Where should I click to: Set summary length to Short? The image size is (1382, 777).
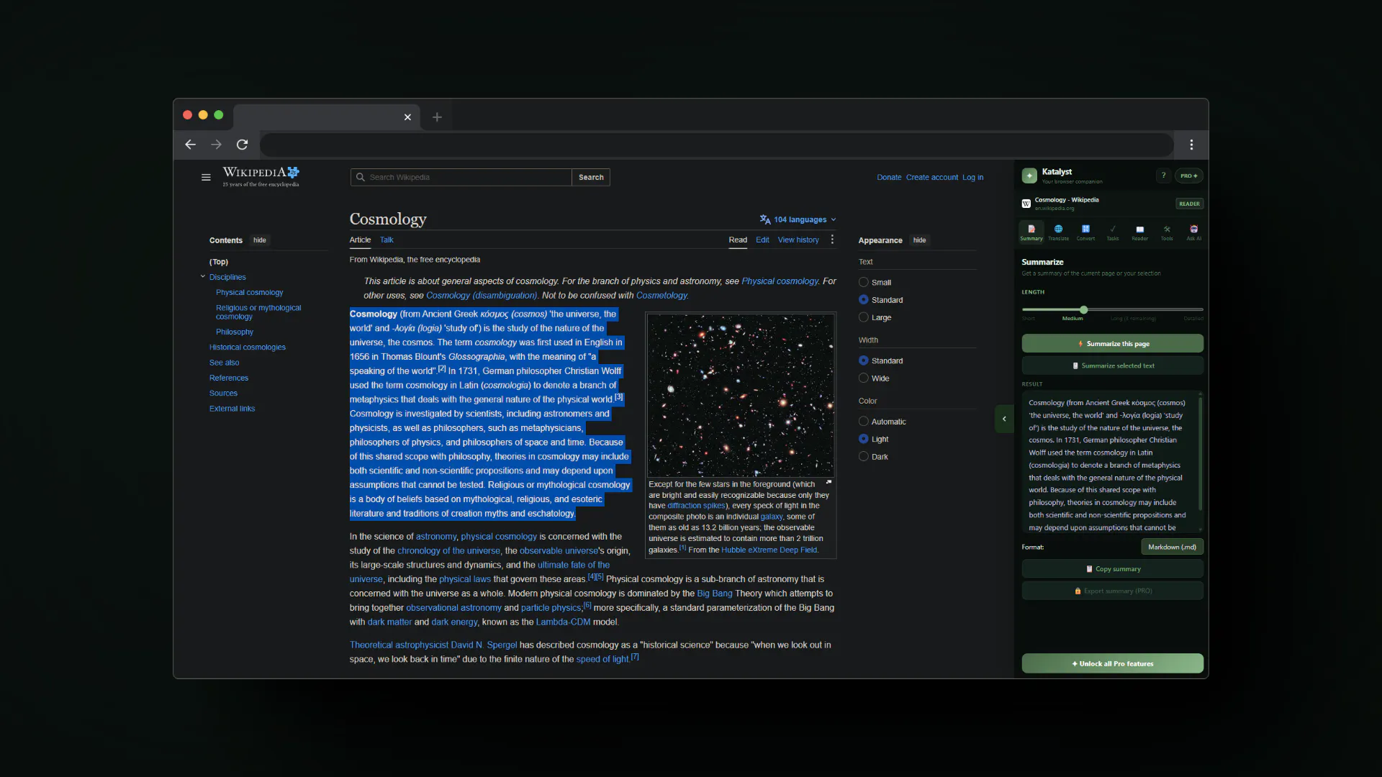coord(1029,318)
